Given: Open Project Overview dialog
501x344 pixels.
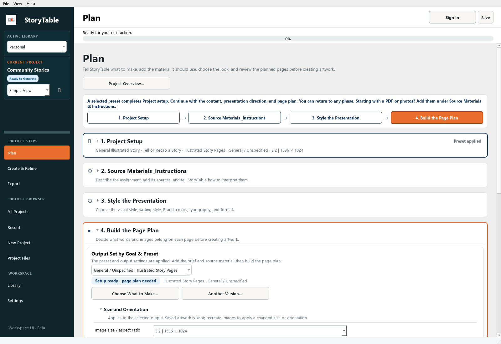Looking at the screenshot, I should pyautogui.click(x=127, y=83).
